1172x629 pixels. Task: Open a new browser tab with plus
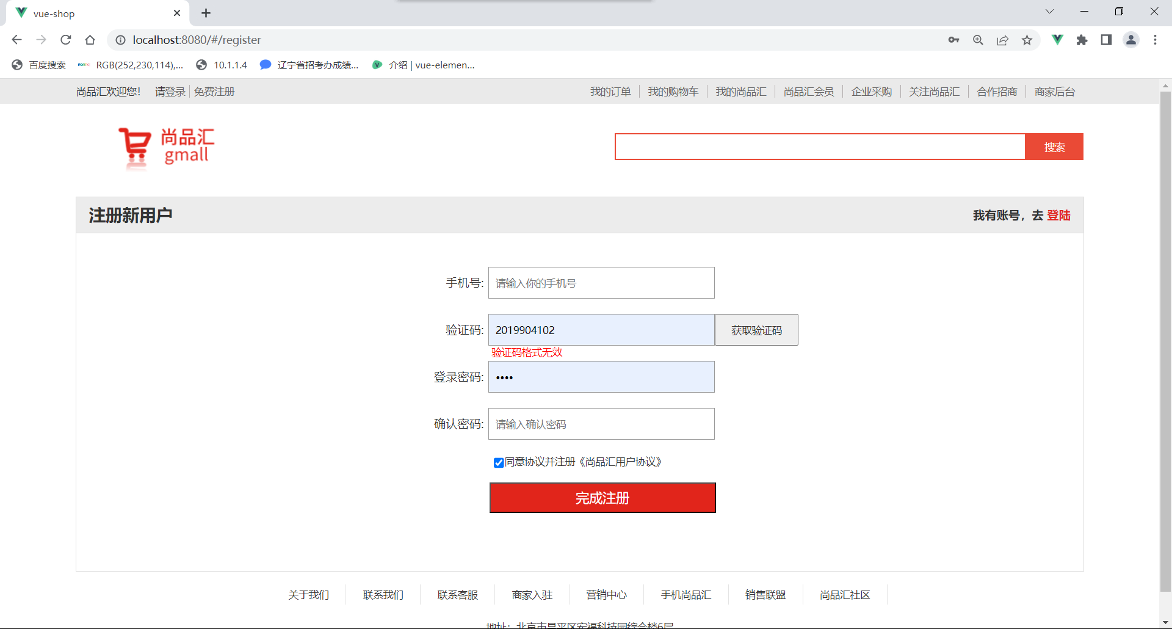206,13
